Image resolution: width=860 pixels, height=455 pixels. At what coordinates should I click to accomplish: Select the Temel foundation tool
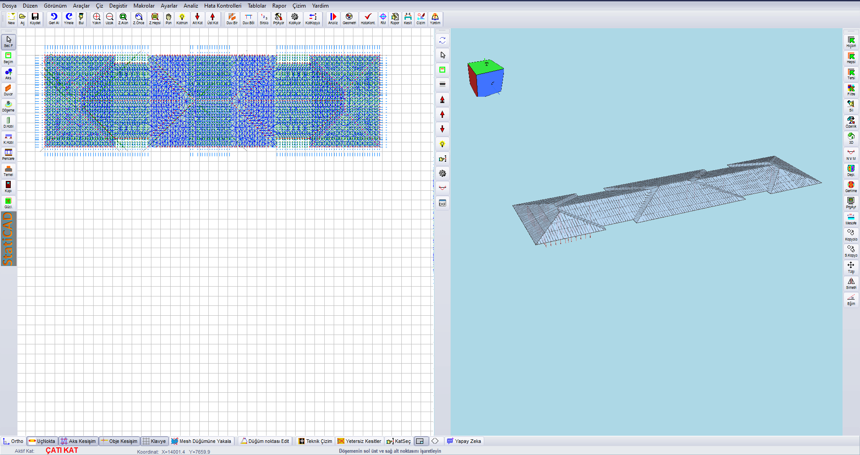click(x=8, y=171)
